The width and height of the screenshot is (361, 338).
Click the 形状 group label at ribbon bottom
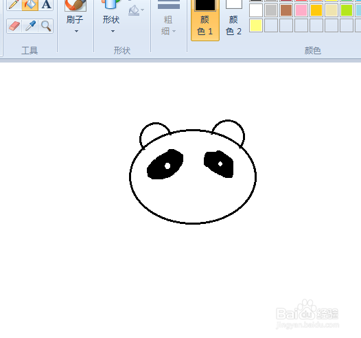tap(122, 50)
